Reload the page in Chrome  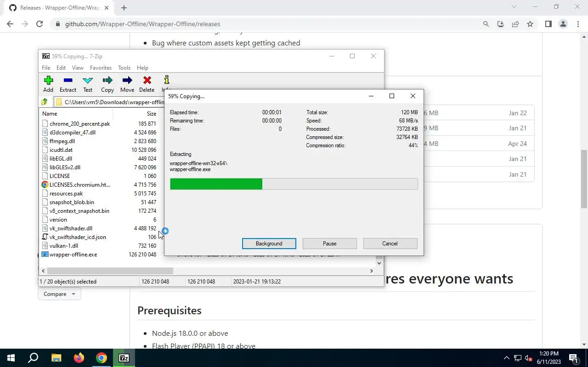[x=40, y=24]
